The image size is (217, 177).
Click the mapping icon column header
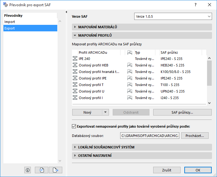[130, 52]
